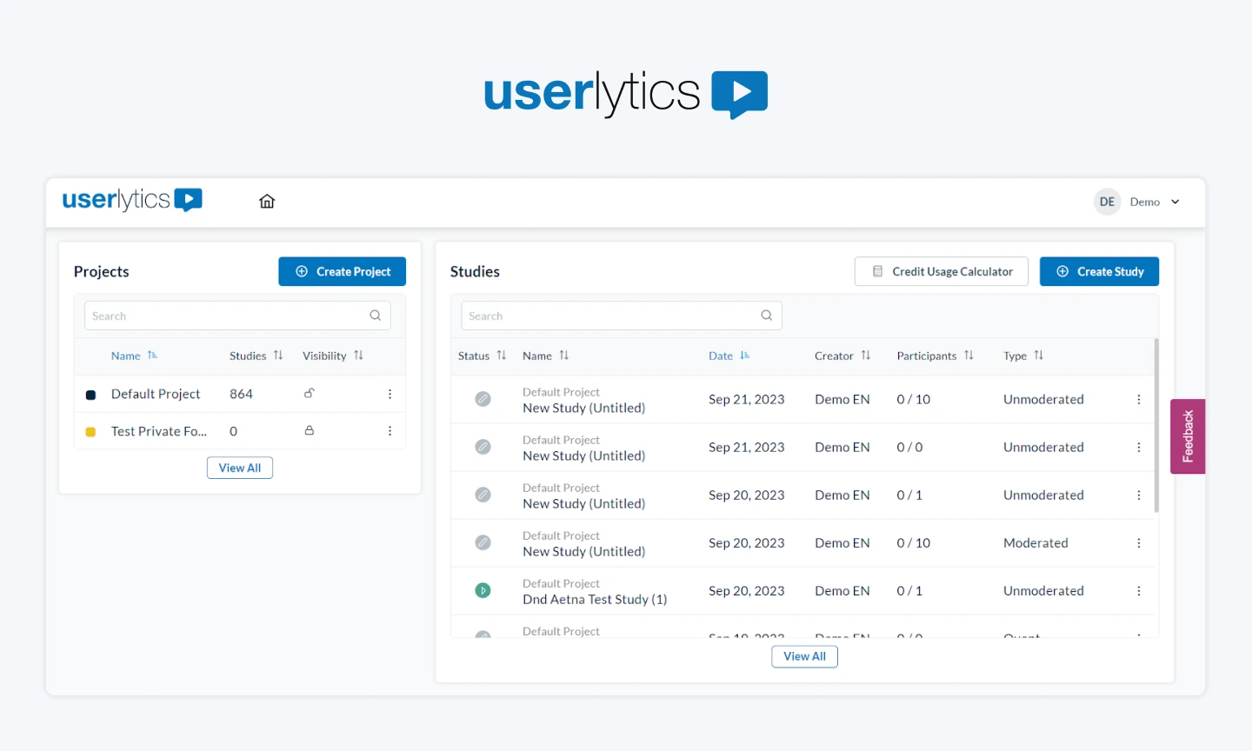The height and width of the screenshot is (751, 1252).
Task: Open options menu for study with 0 / 10 Unmoderated
Action: 1138,399
